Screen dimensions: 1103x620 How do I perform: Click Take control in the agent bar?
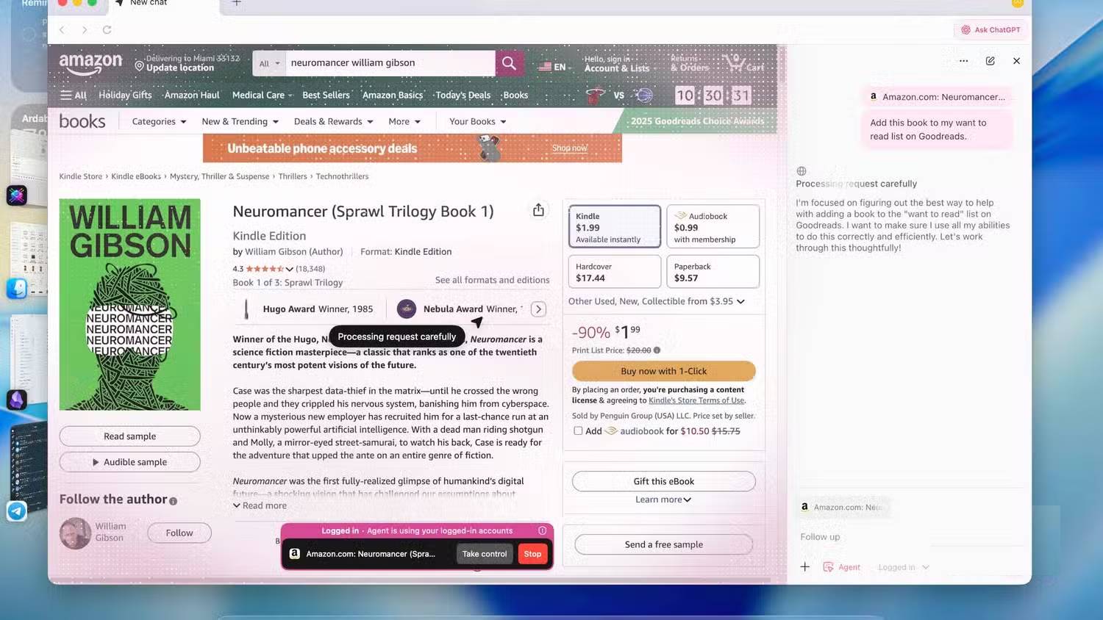point(485,554)
